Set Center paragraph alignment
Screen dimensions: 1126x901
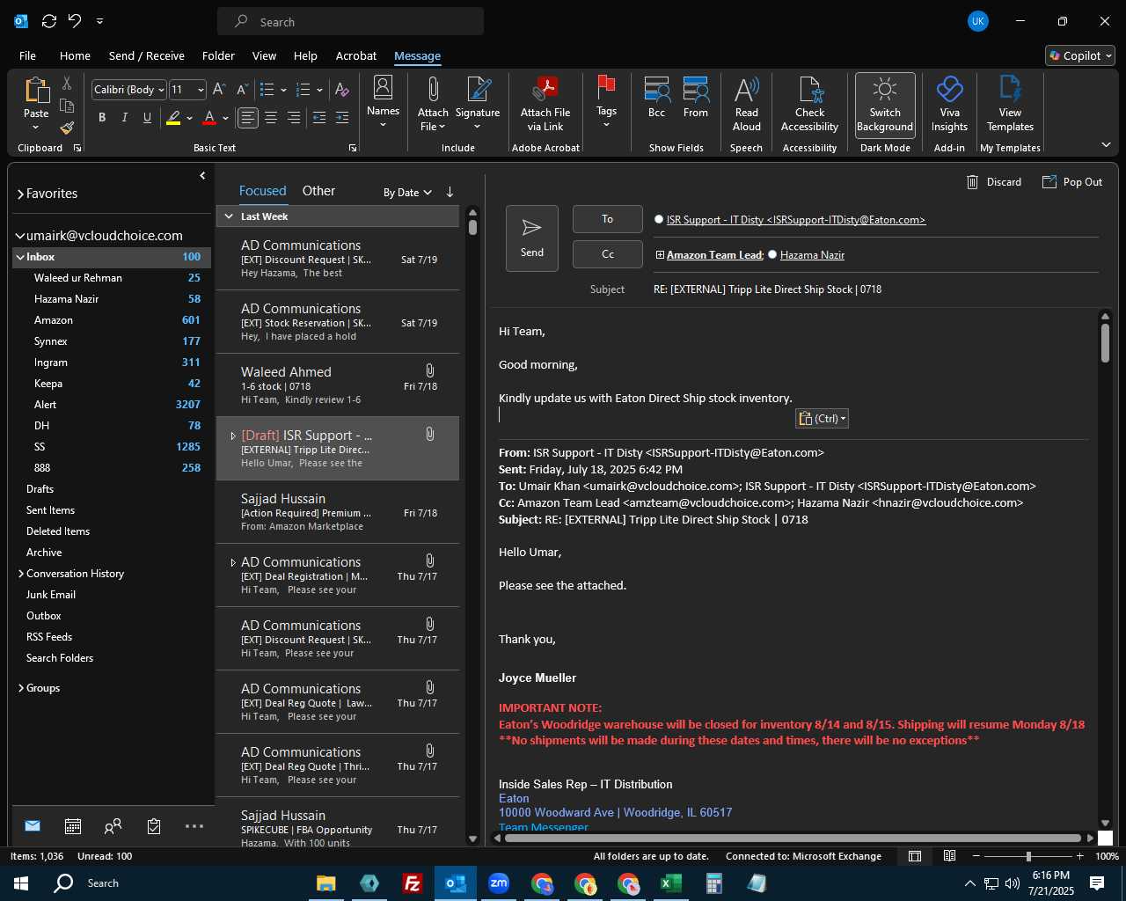coord(271,117)
